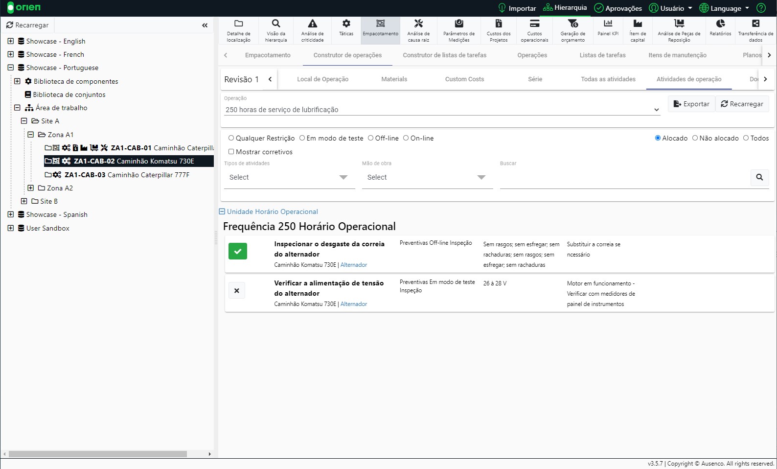Click the help question mark icon
The width and height of the screenshot is (777, 469).
coord(761,8)
